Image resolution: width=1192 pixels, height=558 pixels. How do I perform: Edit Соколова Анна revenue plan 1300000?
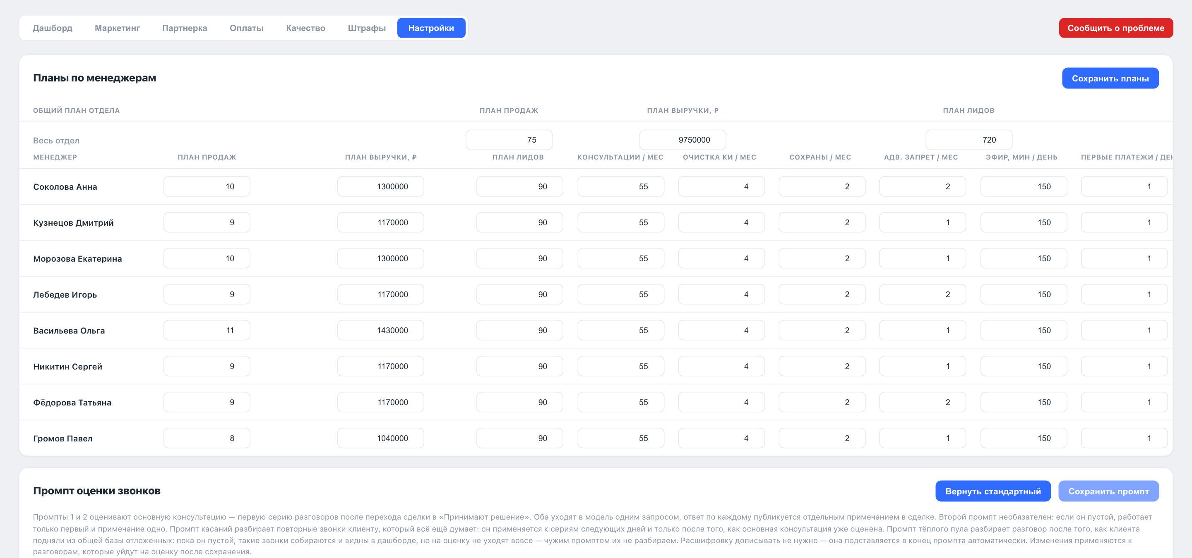pos(380,186)
